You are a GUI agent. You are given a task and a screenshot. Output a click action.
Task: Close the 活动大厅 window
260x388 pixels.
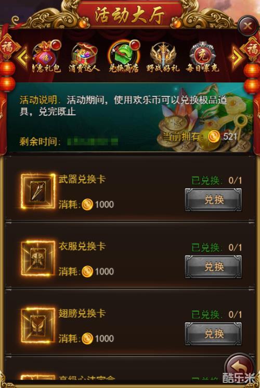[248, 26]
